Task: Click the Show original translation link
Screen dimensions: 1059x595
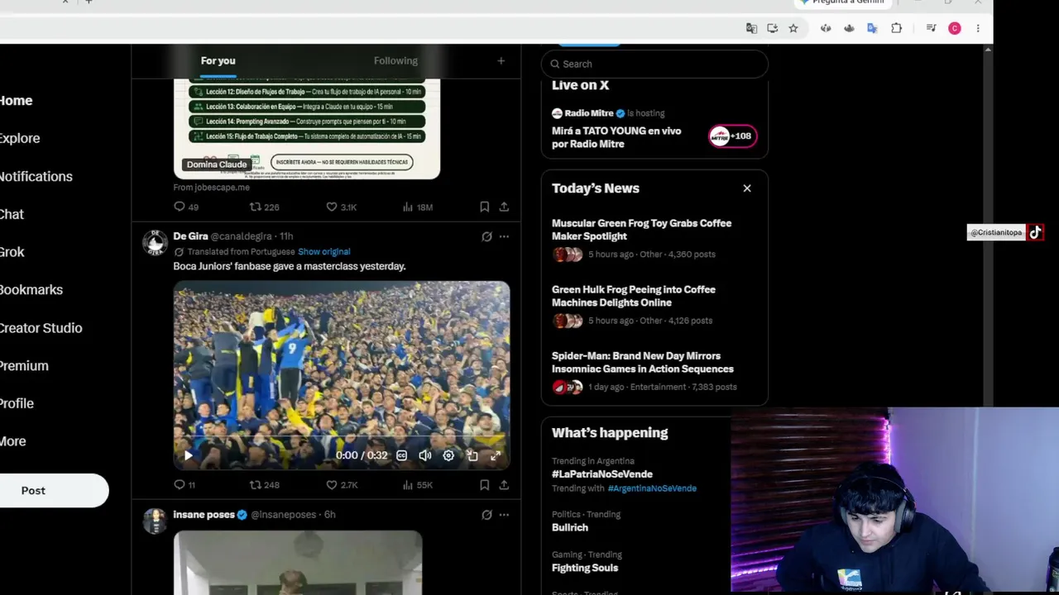Action: tap(323, 252)
